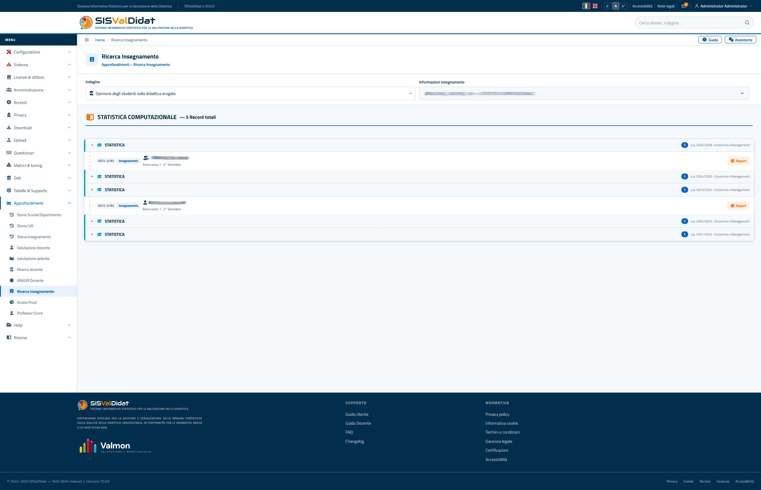Open the notifications envelope icon
This screenshot has height=490, width=761.
click(684, 6)
